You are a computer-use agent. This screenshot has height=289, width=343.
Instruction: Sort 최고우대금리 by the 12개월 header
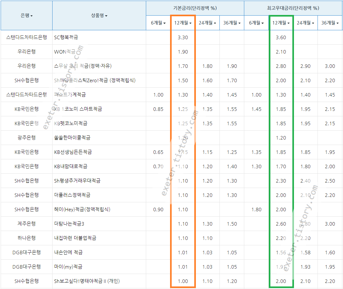[x=281, y=23]
